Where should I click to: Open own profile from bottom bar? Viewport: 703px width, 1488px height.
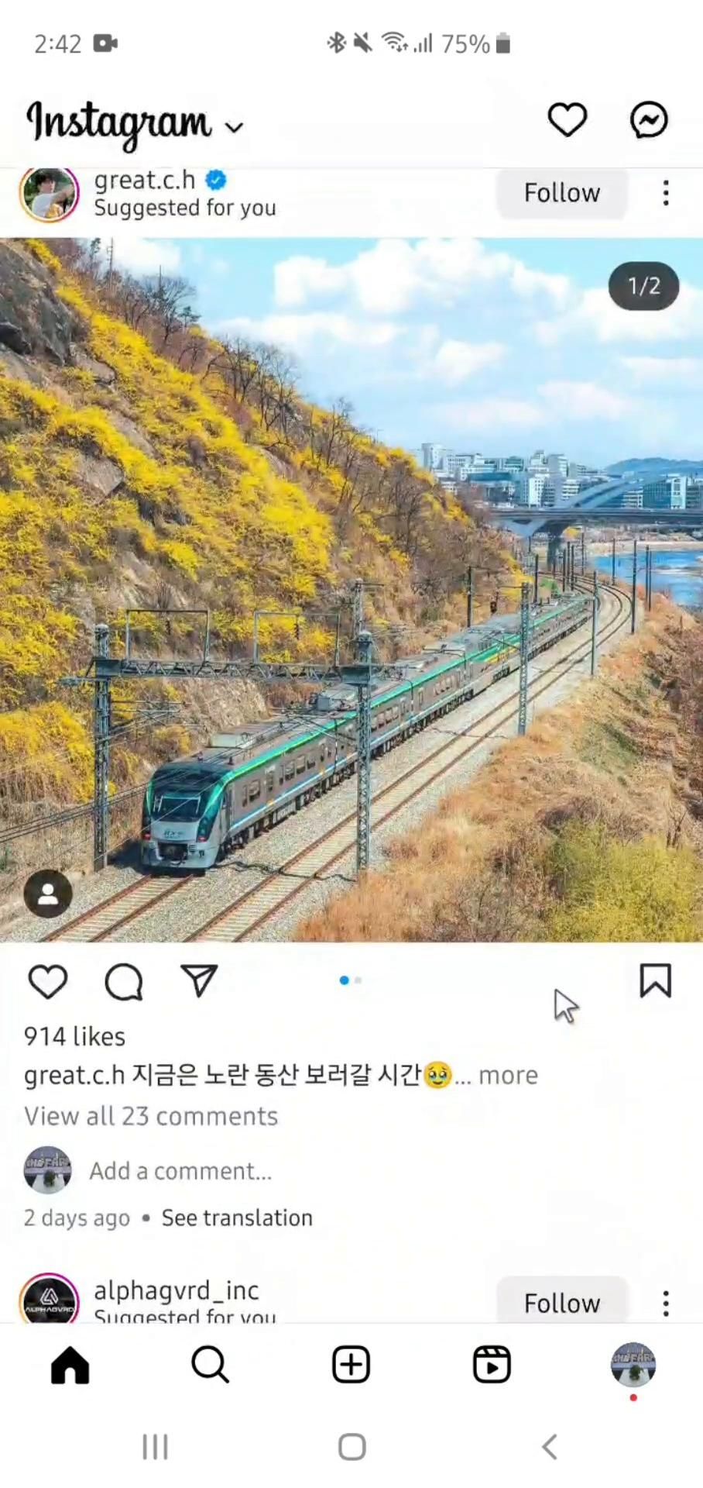(633, 1365)
